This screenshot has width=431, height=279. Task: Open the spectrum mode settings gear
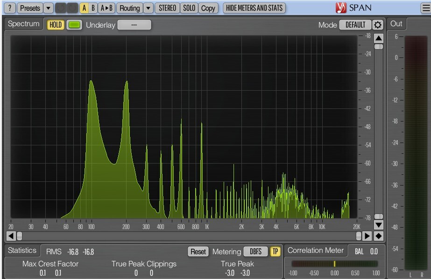click(x=378, y=25)
